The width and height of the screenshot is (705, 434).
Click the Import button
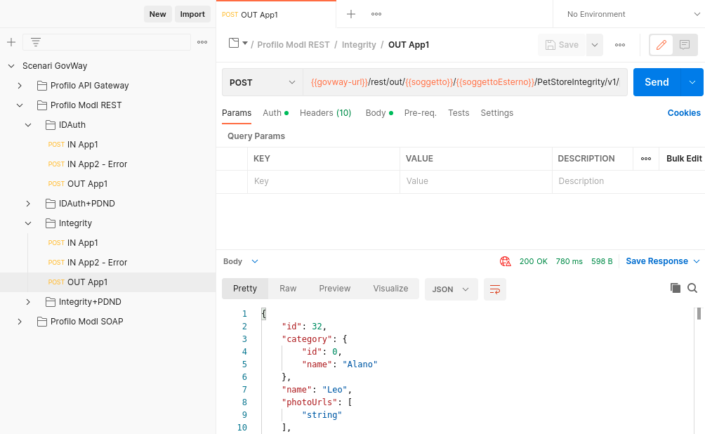tap(192, 14)
